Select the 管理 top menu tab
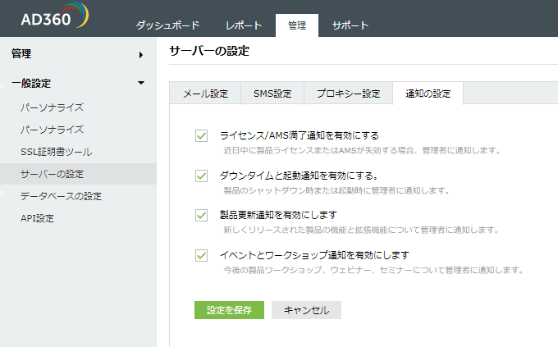This screenshot has height=347, width=558. (297, 25)
